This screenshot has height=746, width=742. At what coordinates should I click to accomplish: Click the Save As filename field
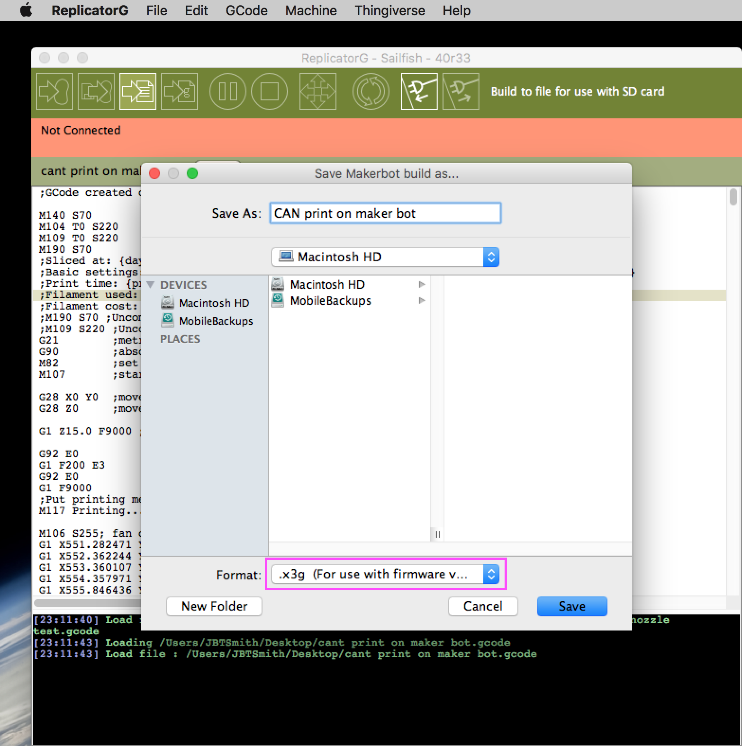coord(385,213)
